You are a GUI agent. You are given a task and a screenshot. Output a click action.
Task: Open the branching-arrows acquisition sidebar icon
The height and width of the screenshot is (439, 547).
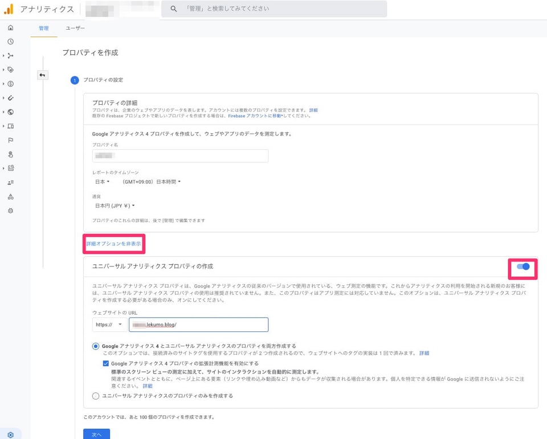(x=11, y=56)
